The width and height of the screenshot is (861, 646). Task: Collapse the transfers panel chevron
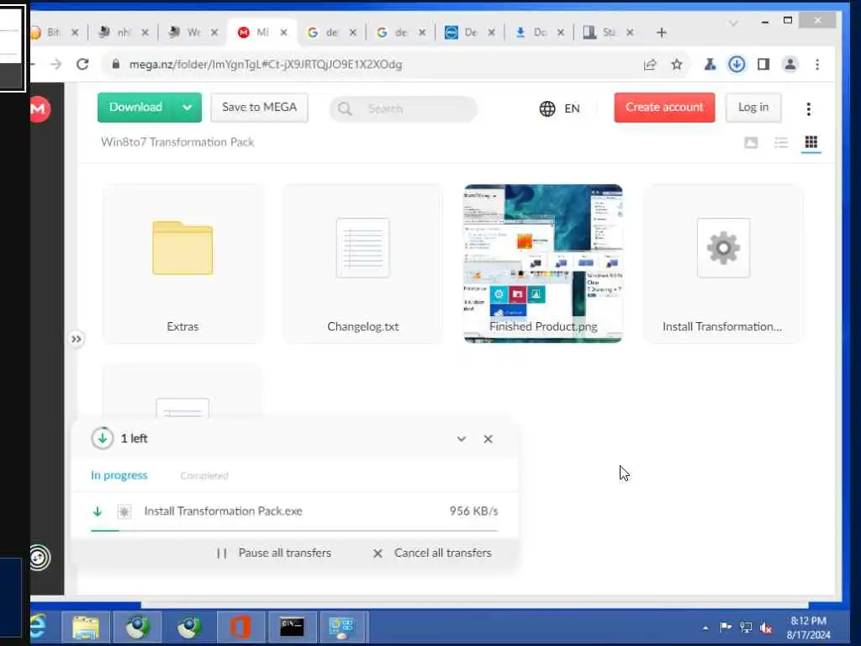(462, 439)
